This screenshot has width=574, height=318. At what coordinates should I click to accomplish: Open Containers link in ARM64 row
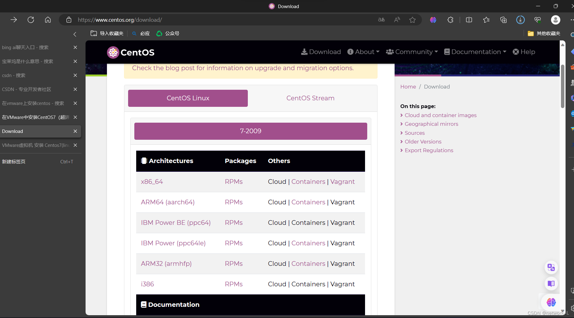(308, 202)
